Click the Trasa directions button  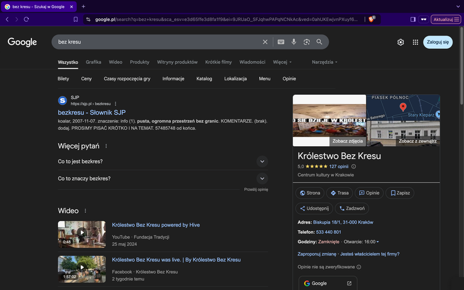(340, 193)
